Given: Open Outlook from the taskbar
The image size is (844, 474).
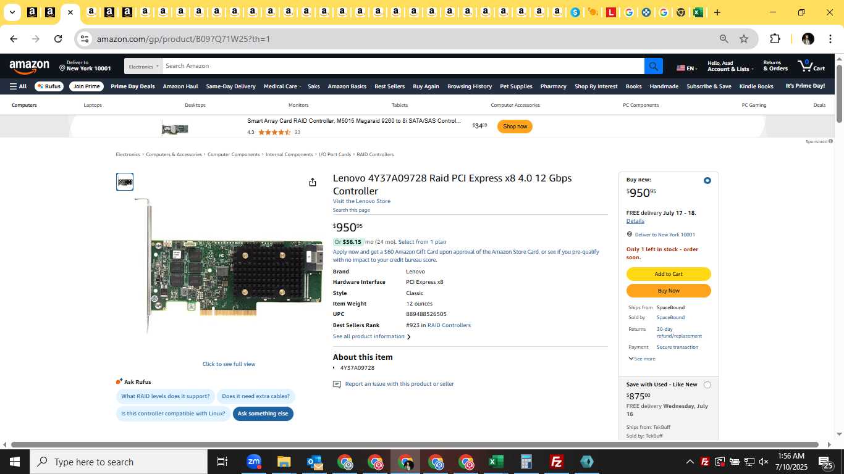Looking at the screenshot, I should (314, 462).
